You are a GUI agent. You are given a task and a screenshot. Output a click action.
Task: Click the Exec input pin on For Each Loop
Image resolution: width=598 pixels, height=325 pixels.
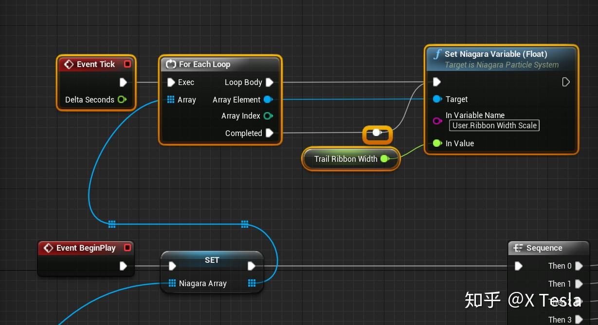pyautogui.click(x=171, y=82)
